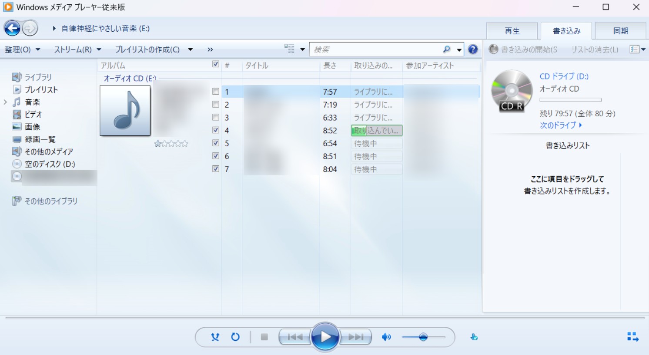Uncheck the box for track 6
The image size is (649, 355).
point(216,155)
